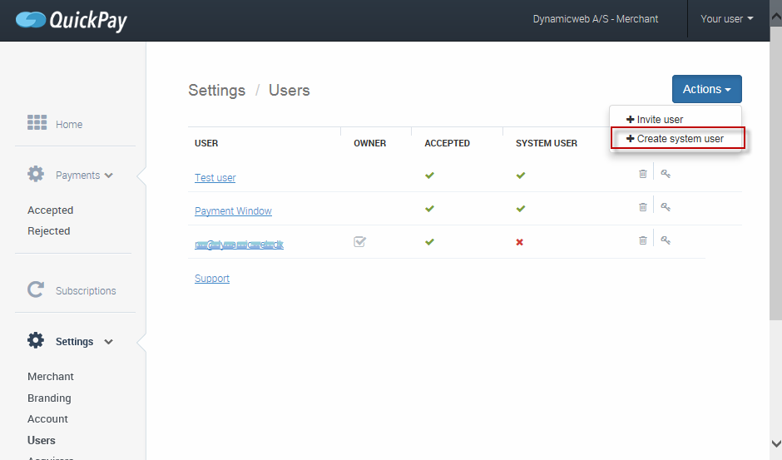
Task: Click the vertical scrollbar down arrow
Action: (775, 444)
